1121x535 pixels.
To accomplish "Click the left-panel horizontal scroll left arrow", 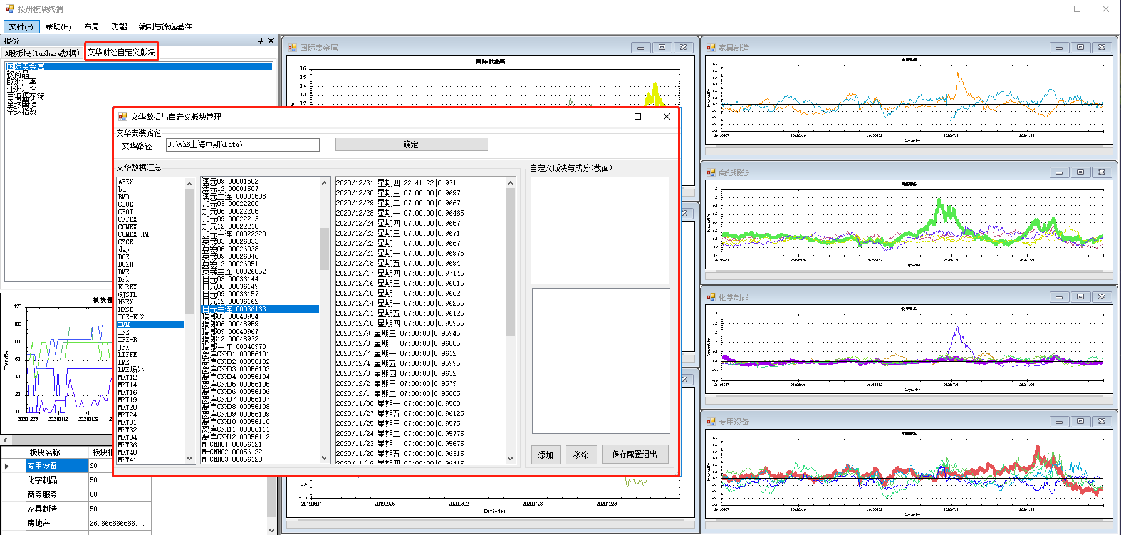I will click(5, 440).
